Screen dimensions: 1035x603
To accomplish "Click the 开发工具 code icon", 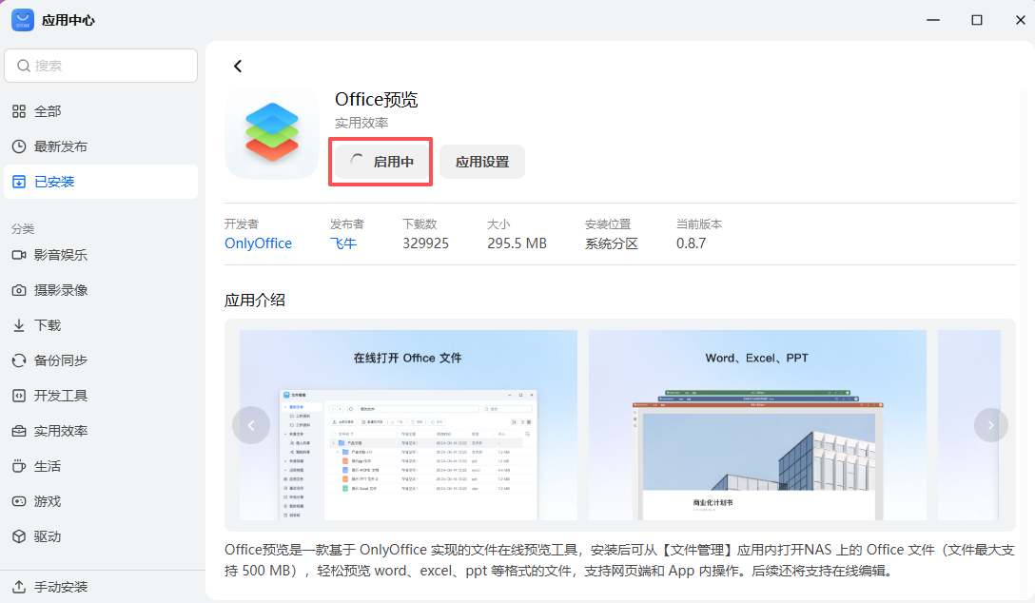I will (x=19, y=396).
